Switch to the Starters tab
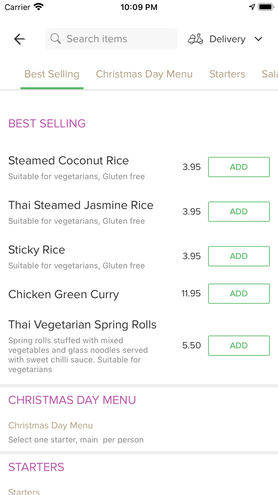Screen dimensions: 278x495 click(x=227, y=74)
